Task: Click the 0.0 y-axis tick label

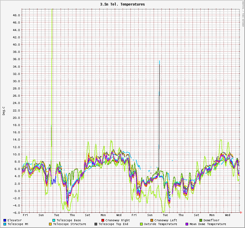Action: tap(17, 191)
